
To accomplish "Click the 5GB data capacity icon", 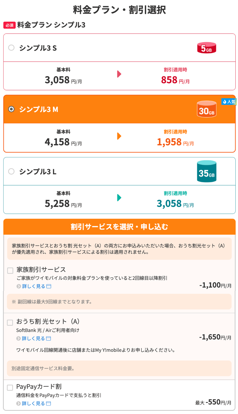I will (206, 47).
